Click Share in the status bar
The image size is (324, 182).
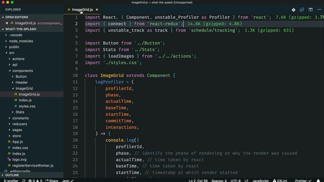(x=52, y=180)
